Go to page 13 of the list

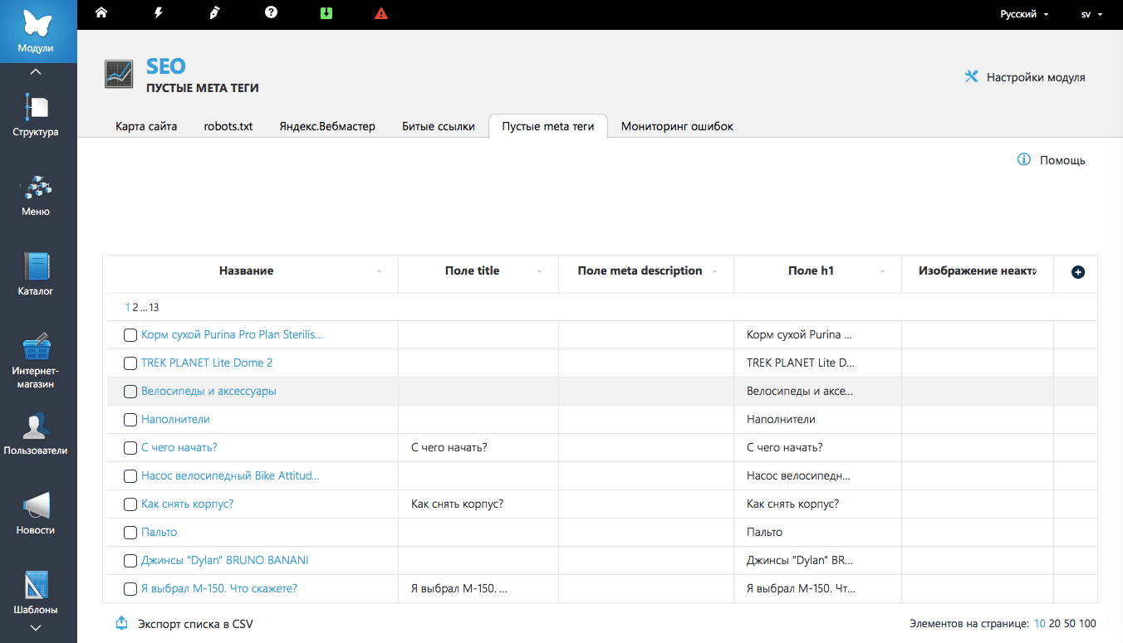154,308
